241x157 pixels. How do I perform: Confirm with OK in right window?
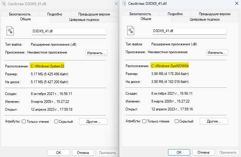[x=179, y=152]
